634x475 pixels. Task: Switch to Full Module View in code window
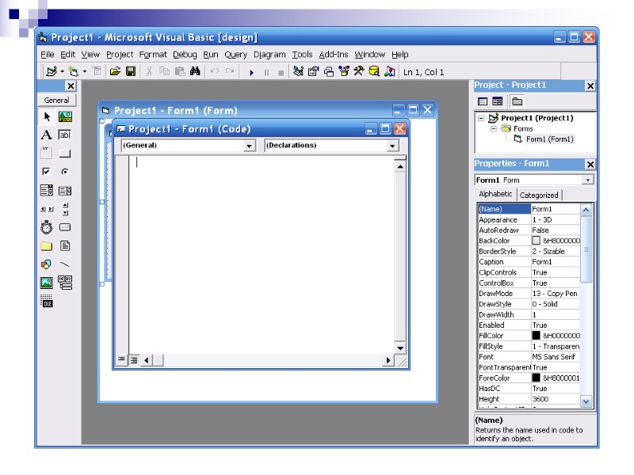[134, 359]
